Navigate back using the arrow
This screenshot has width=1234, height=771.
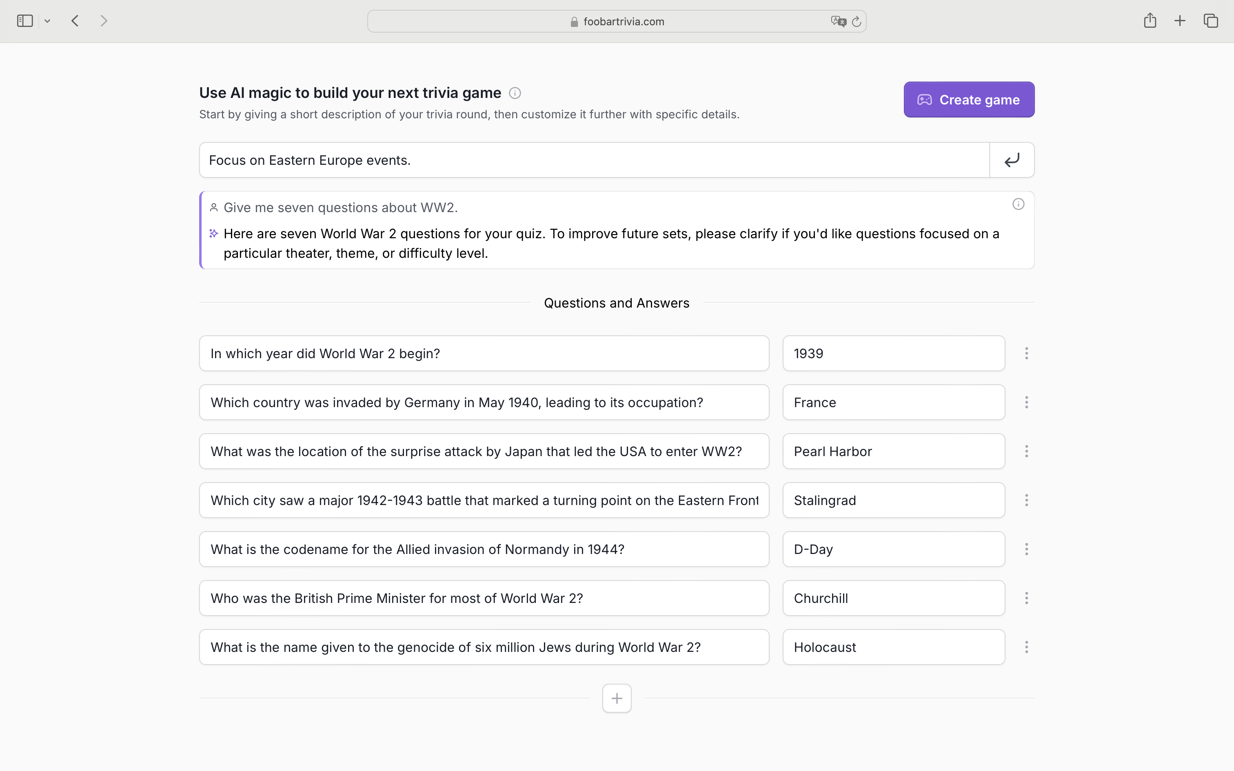coord(74,20)
